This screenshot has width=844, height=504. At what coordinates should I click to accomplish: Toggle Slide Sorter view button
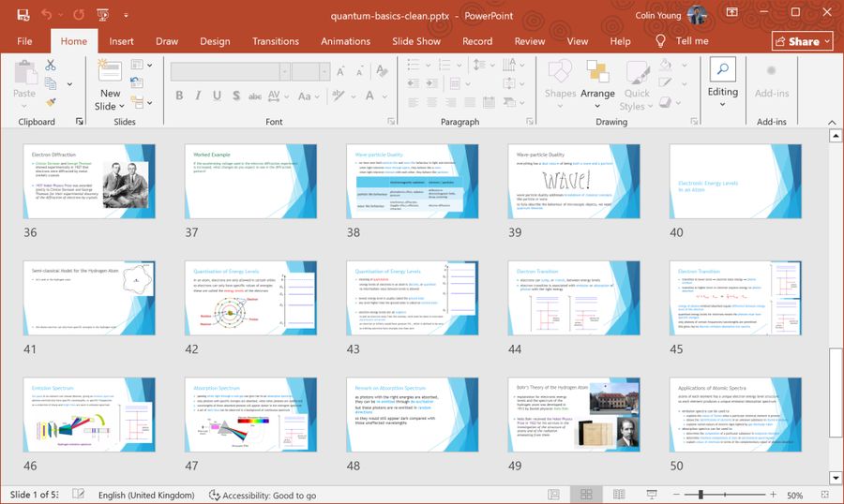[585, 495]
